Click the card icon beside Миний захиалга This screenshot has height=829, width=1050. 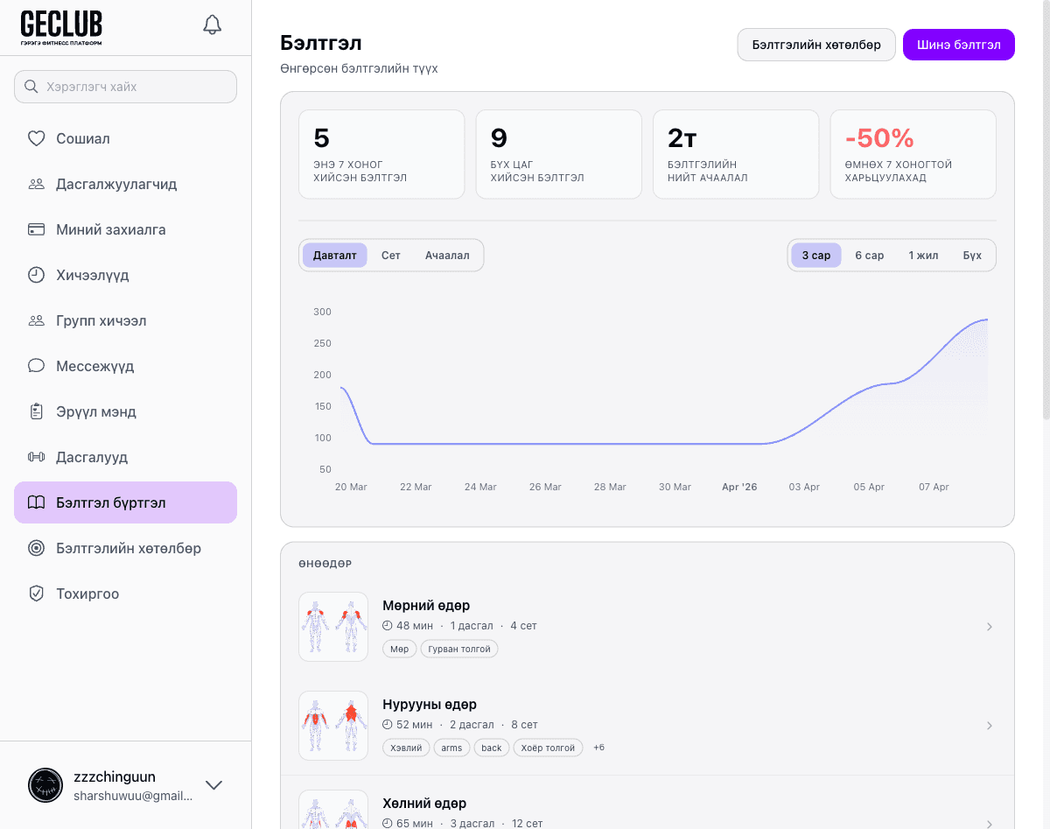tap(36, 229)
